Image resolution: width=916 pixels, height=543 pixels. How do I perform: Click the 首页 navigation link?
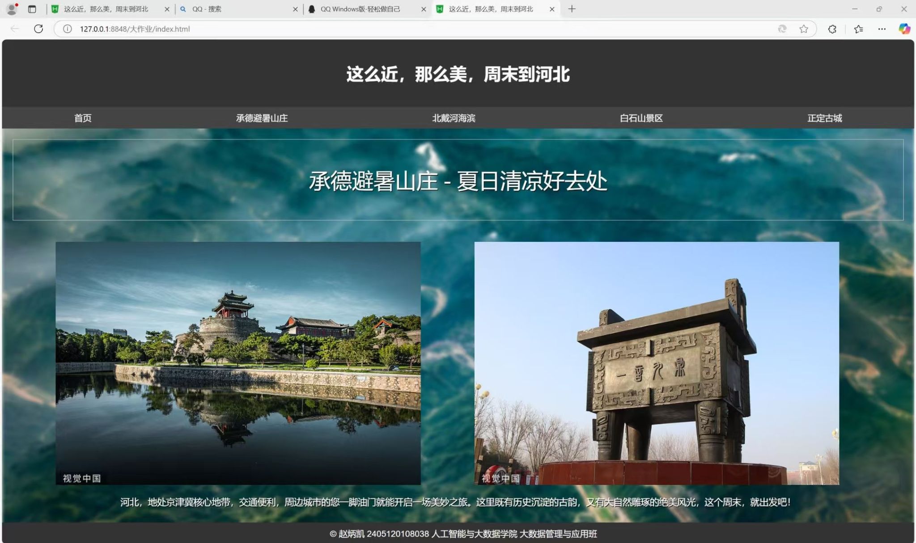click(83, 118)
